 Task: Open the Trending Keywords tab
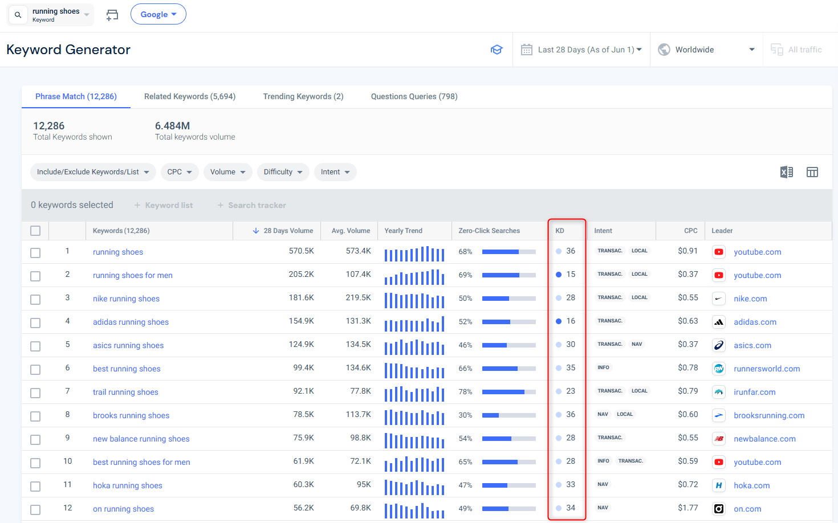point(303,96)
